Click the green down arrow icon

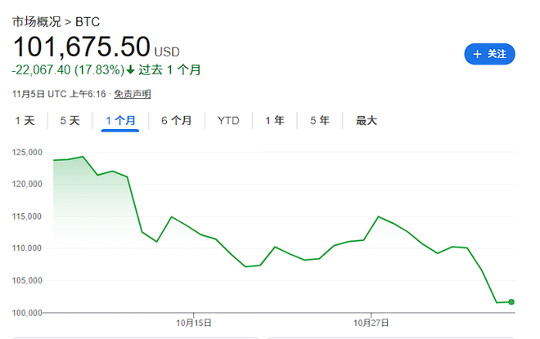pos(130,70)
